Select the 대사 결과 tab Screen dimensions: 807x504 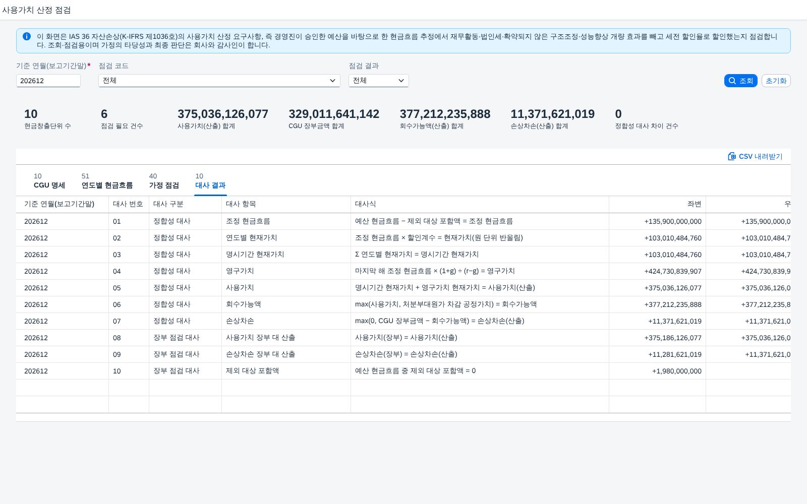point(210,181)
